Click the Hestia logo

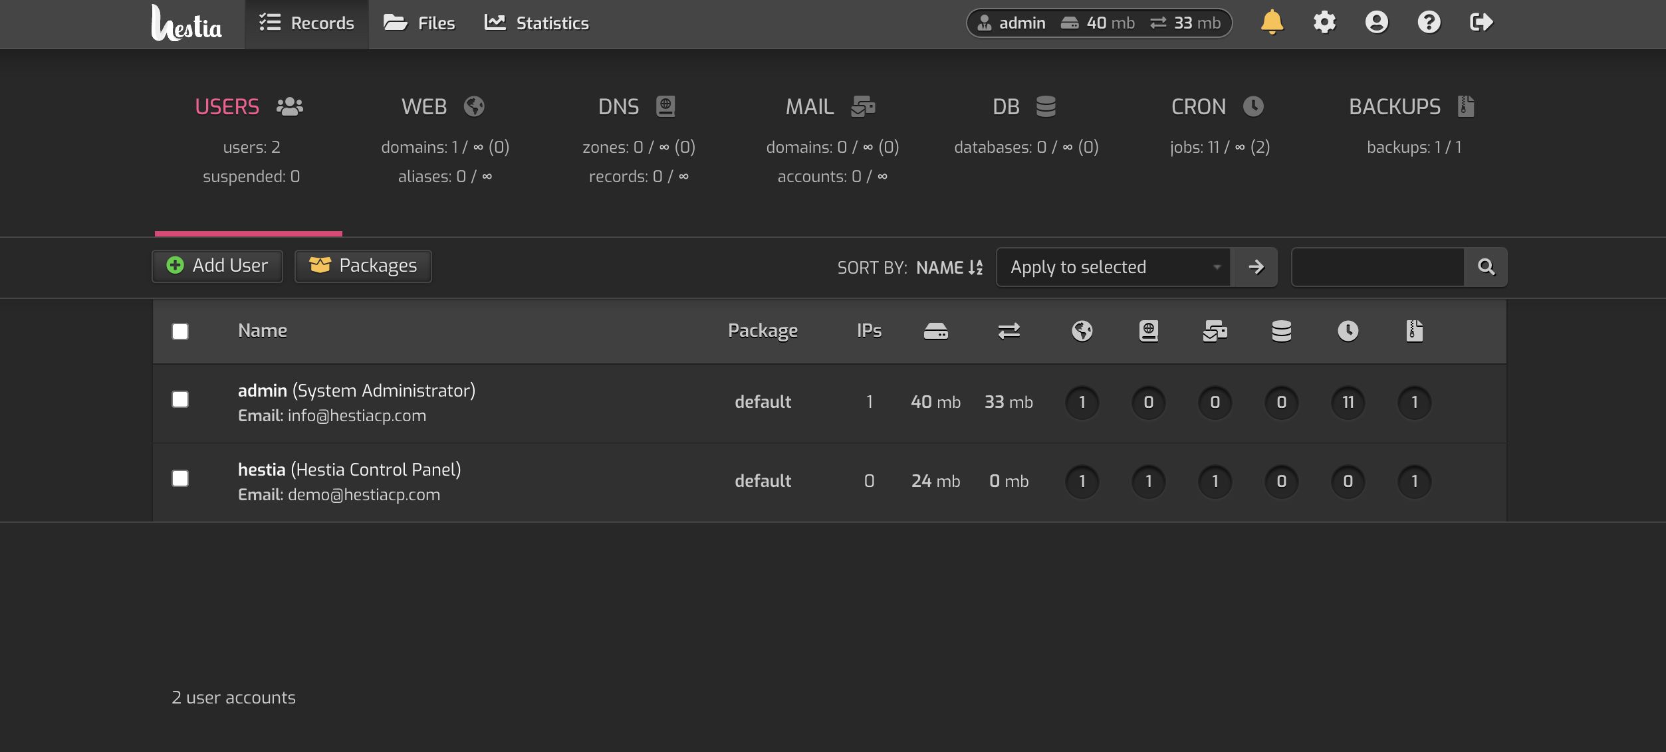click(x=187, y=24)
